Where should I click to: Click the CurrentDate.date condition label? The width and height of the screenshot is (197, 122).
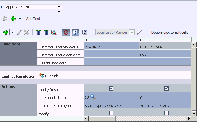52,63
